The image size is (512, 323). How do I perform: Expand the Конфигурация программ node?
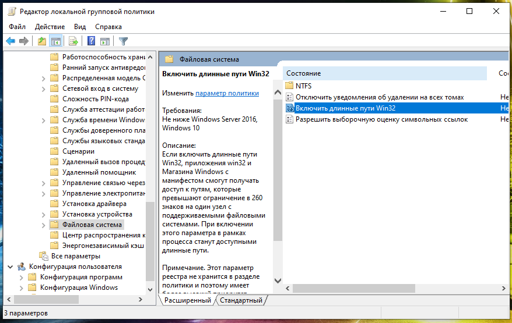pos(22,277)
